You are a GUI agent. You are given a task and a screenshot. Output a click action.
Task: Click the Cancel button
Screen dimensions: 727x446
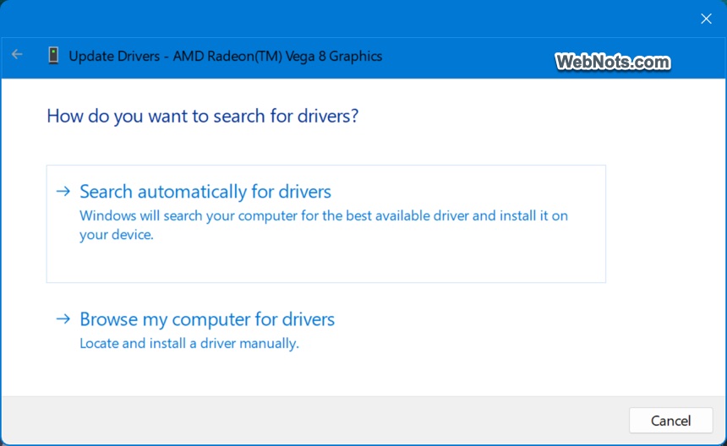pyautogui.click(x=670, y=421)
